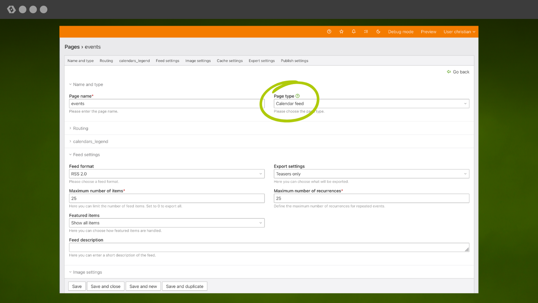This screenshot has height=303, width=538.
Task: Expand the Routing section
Action: (x=80, y=128)
